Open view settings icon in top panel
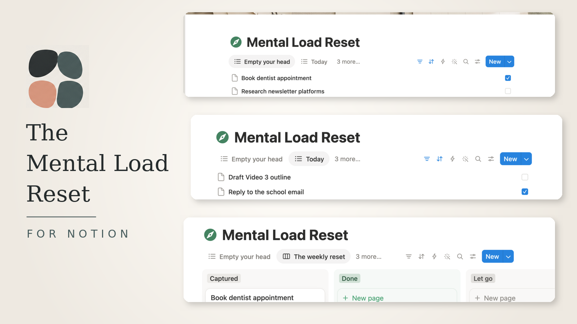This screenshot has height=324, width=577. 477,62
